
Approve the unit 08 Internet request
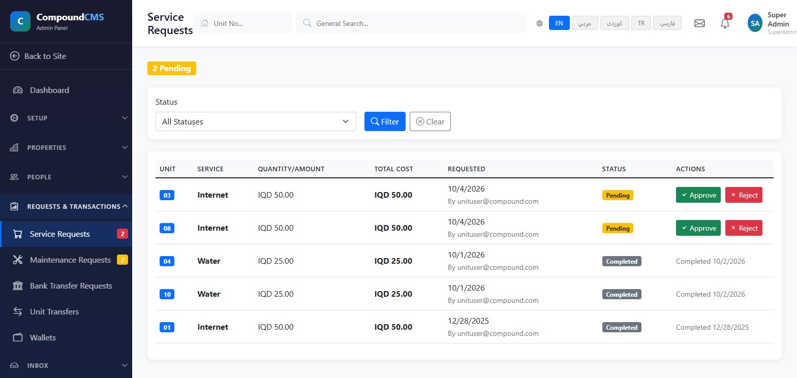pos(698,228)
